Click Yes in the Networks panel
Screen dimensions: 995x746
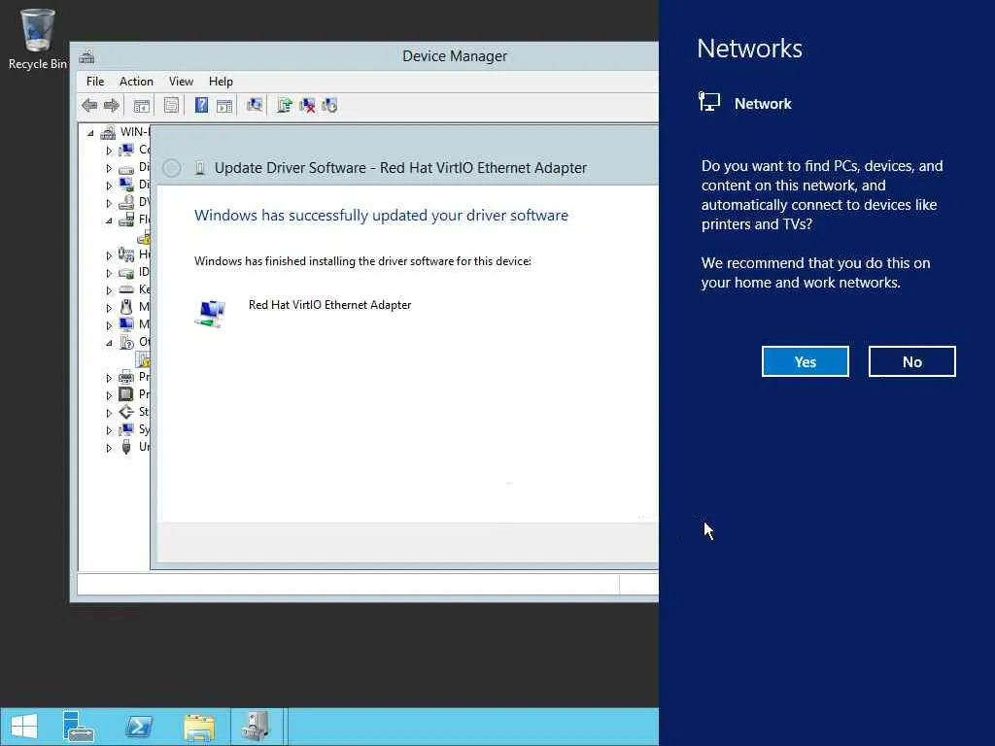(806, 361)
